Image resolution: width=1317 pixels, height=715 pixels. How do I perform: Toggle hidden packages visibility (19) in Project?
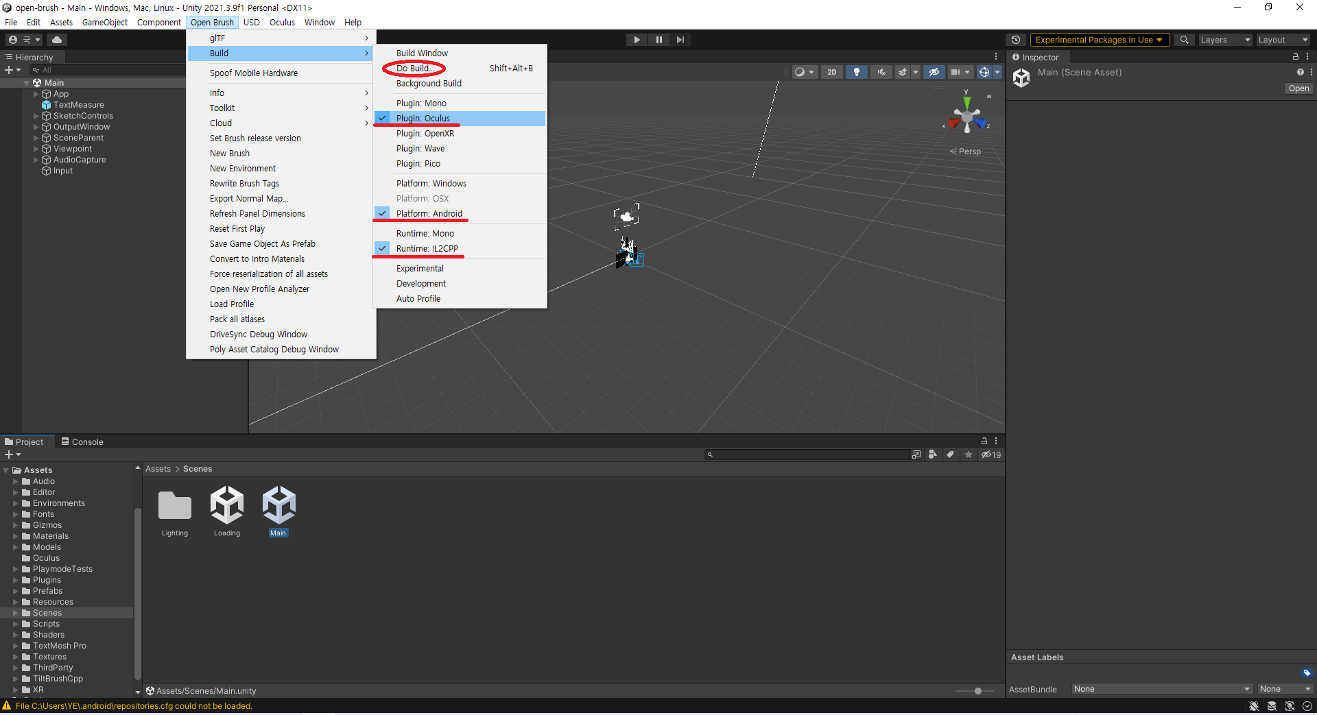tap(991, 455)
